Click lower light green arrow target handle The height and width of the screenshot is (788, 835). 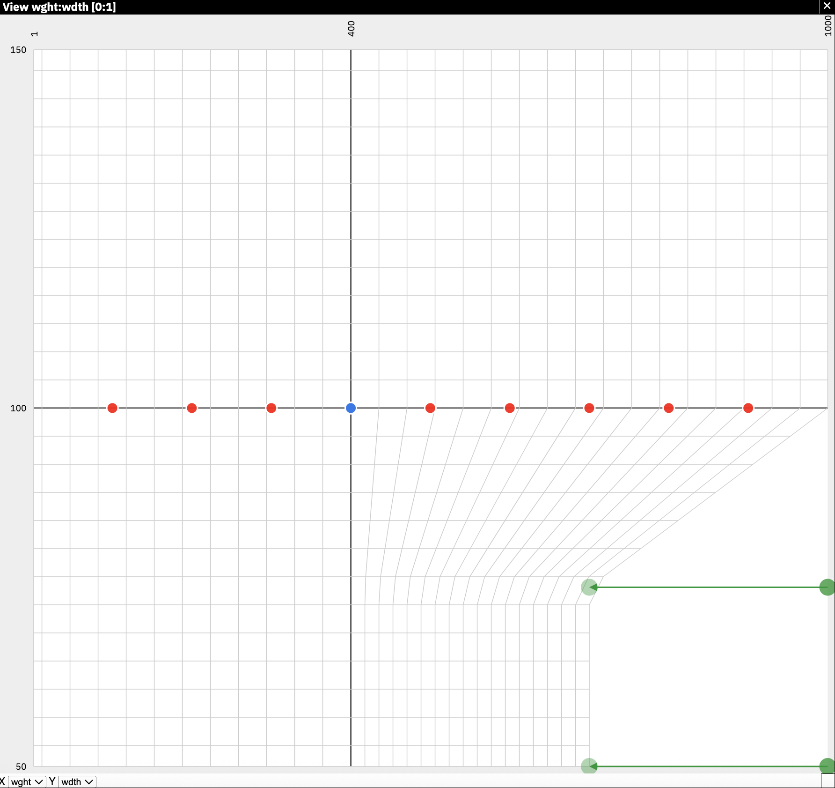coord(589,766)
